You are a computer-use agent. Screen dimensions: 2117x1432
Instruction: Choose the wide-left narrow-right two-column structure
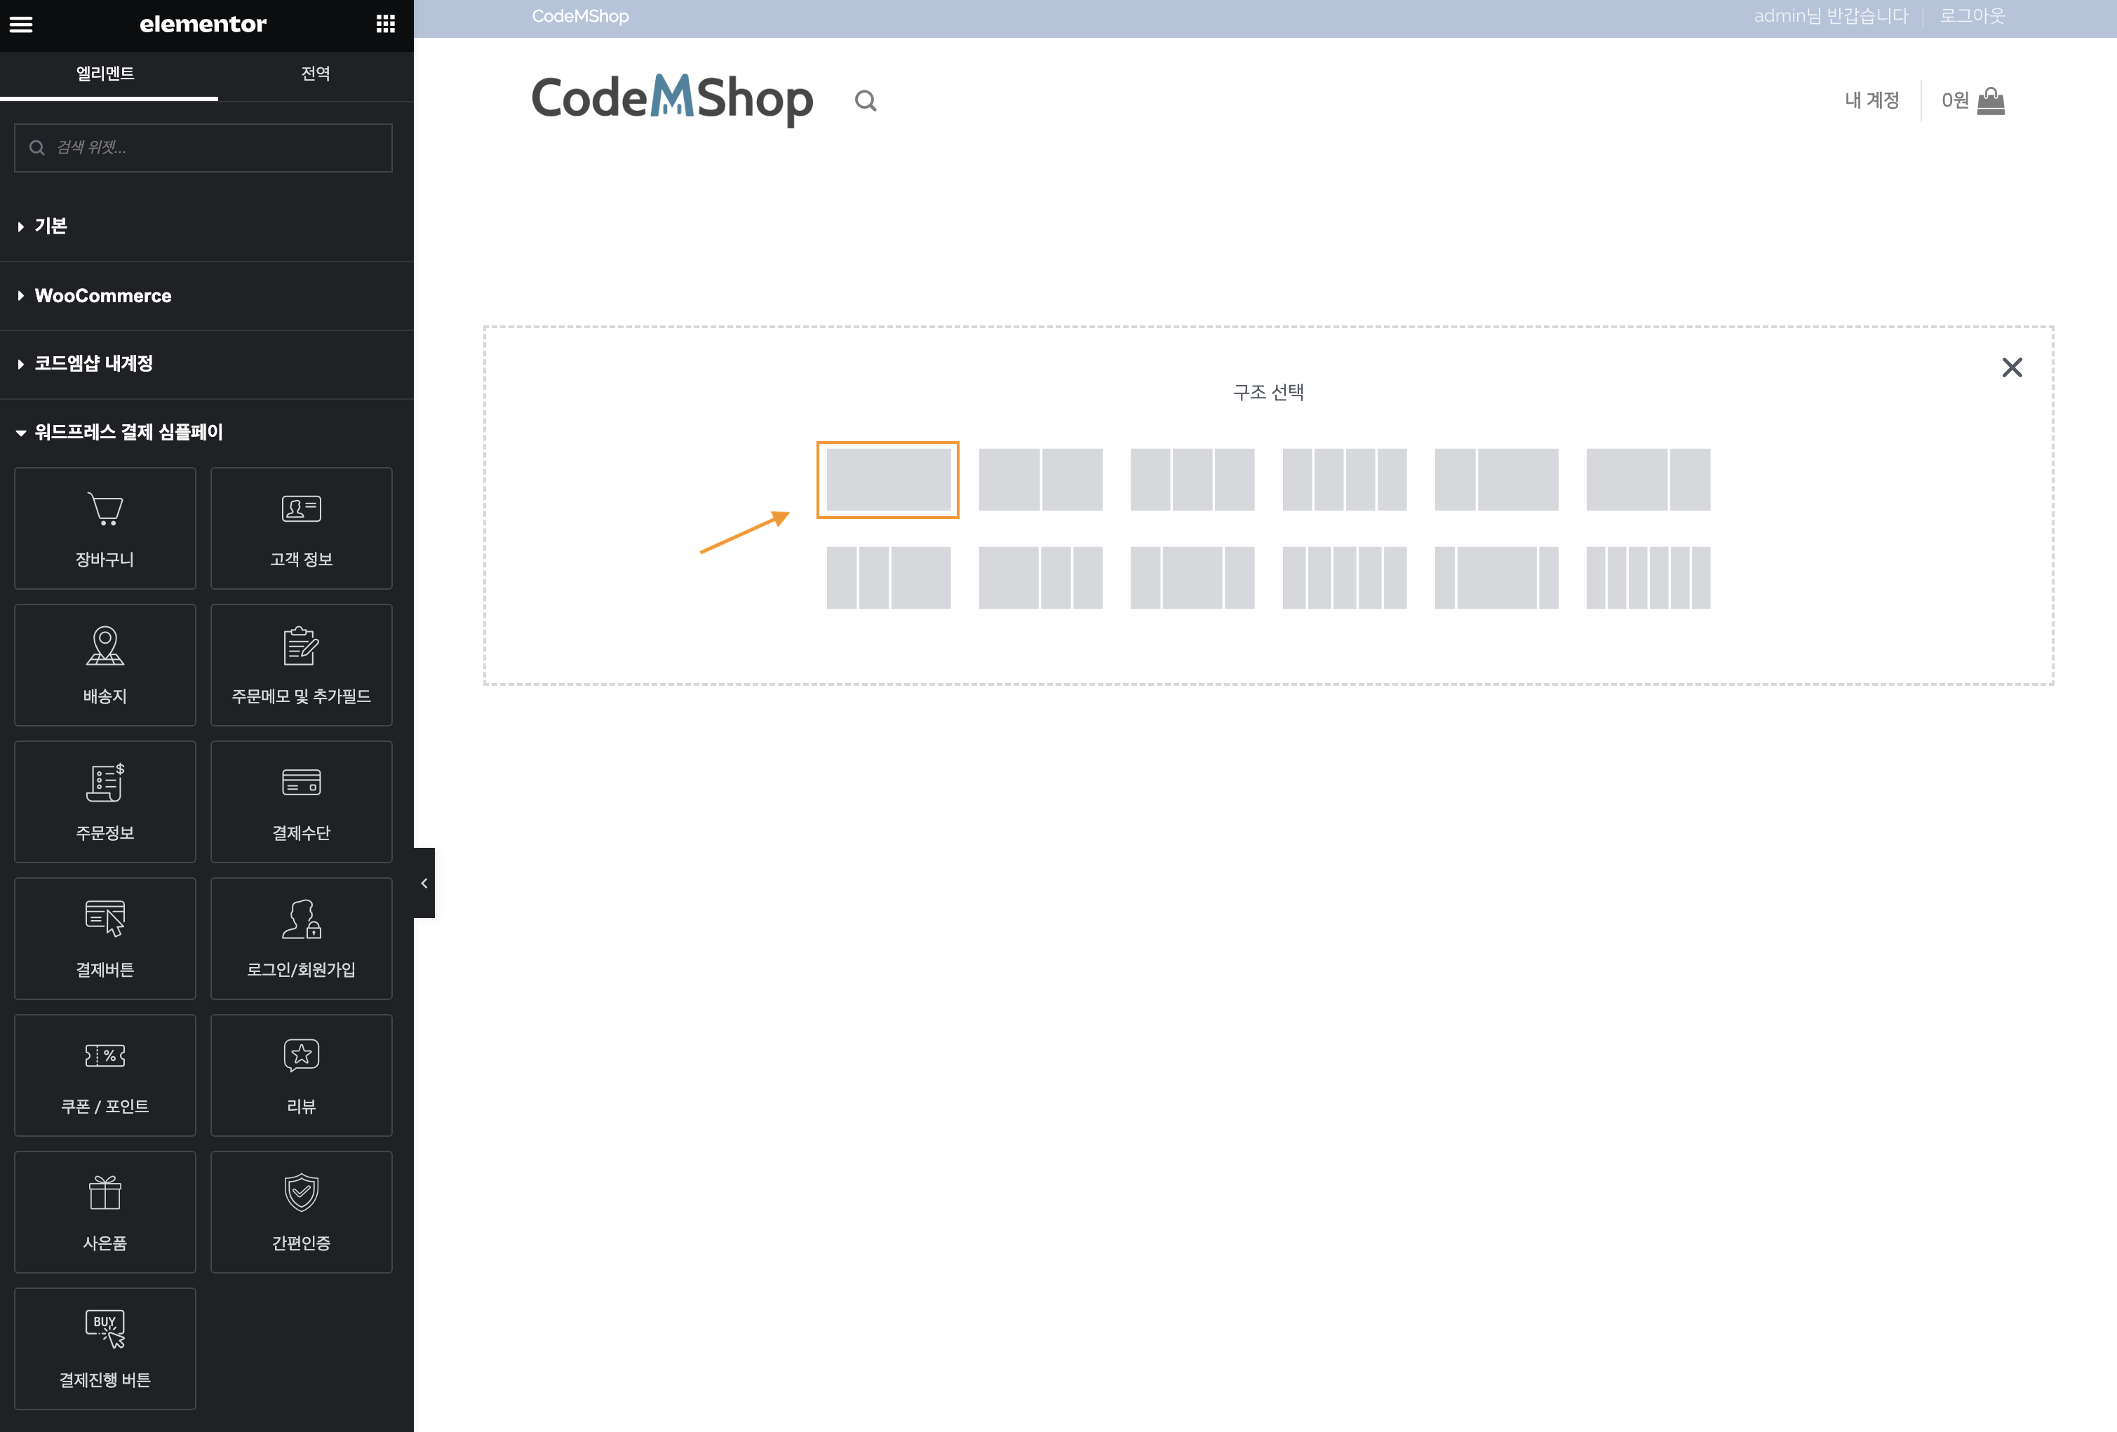click(x=1648, y=479)
